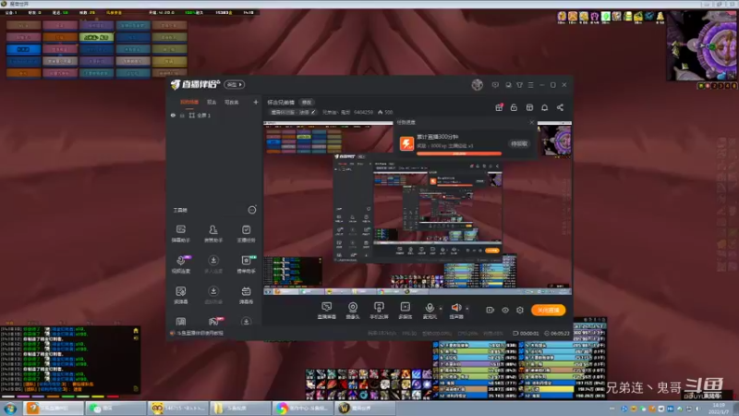
Task: Close the task progress popup
Action: tap(532, 122)
